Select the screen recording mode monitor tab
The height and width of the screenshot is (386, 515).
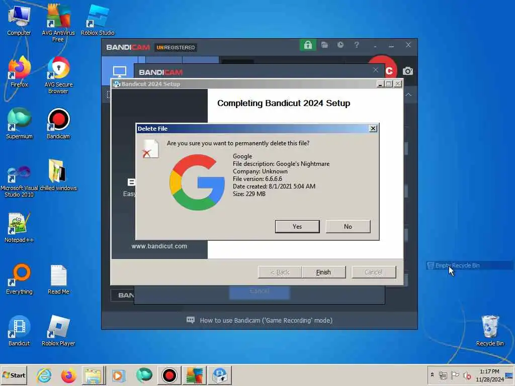(120, 71)
